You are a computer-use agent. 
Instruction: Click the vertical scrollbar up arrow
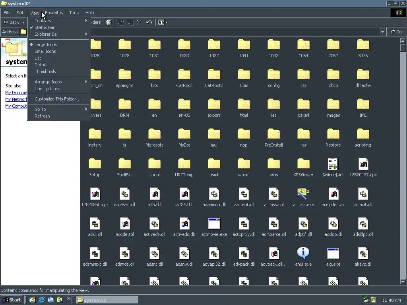coord(403,41)
